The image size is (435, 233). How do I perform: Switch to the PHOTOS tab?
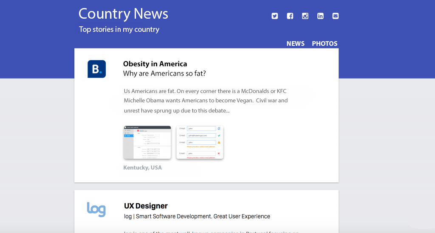pos(325,43)
